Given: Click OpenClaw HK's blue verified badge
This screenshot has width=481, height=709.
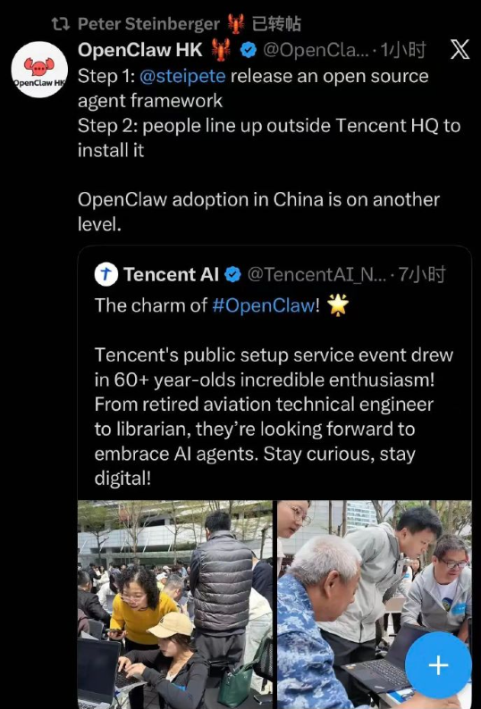Looking at the screenshot, I should pos(248,50).
